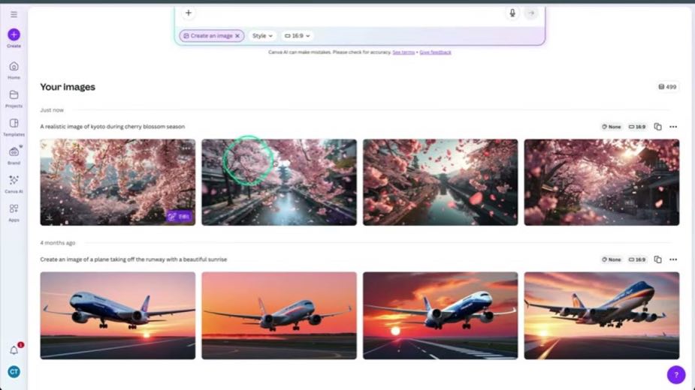Screen dimensions: 695x390
Task: Open the CT account avatar
Action: click(14, 372)
